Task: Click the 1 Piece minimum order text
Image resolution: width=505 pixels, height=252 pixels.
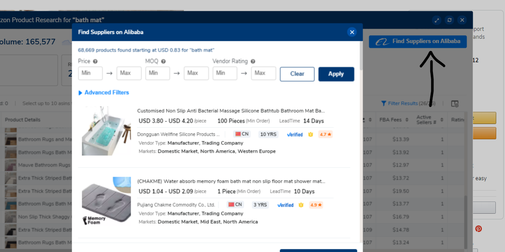Action: [226, 192]
